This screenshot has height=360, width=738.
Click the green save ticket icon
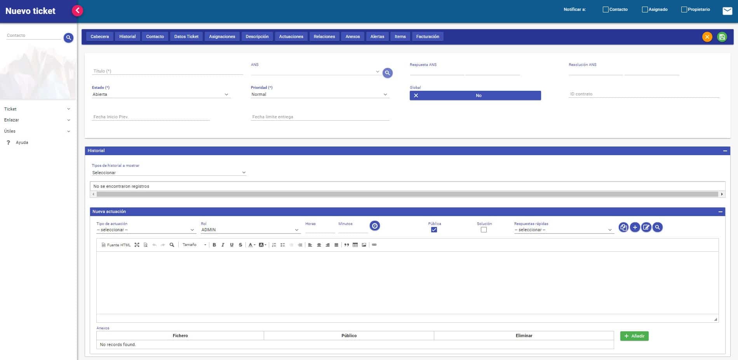pyautogui.click(x=722, y=37)
